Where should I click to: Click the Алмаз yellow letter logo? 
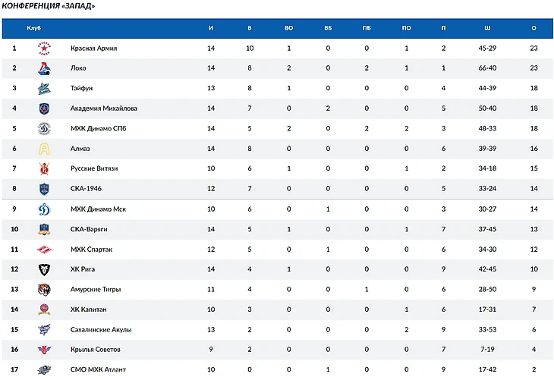pyautogui.click(x=44, y=149)
